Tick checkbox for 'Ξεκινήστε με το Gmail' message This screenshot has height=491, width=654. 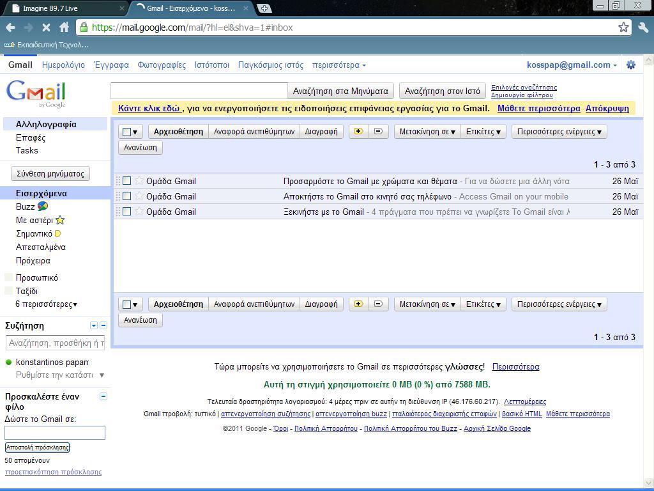point(127,211)
